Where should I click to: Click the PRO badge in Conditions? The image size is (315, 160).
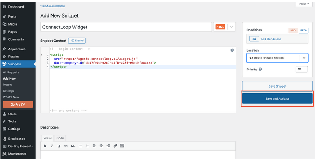(x=293, y=31)
